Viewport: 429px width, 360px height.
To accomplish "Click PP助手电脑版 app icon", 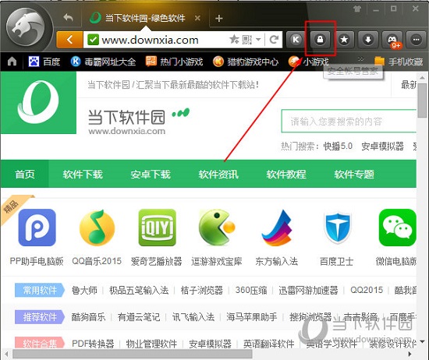I will 37,228.
